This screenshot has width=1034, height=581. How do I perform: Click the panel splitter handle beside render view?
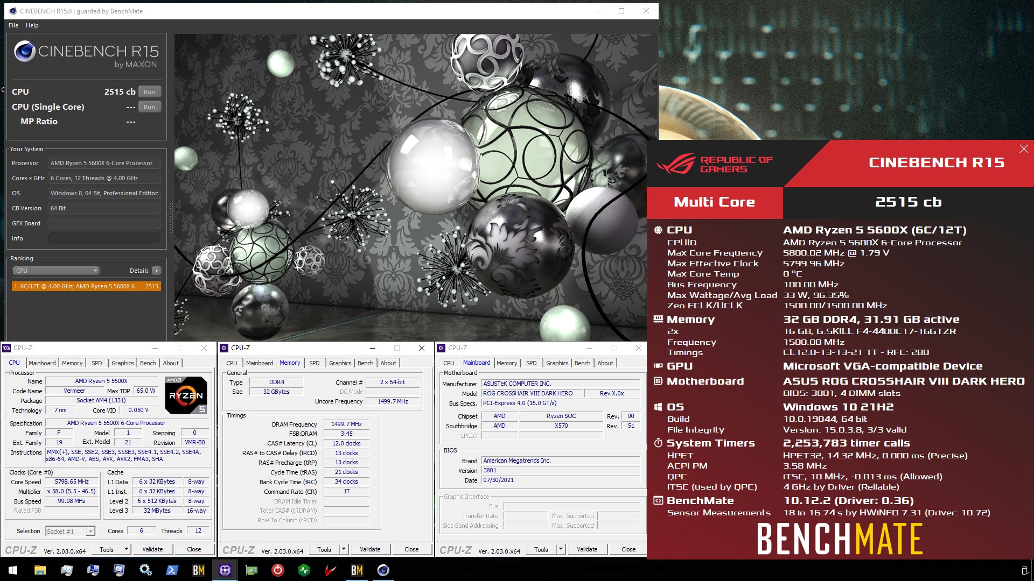[171, 217]
